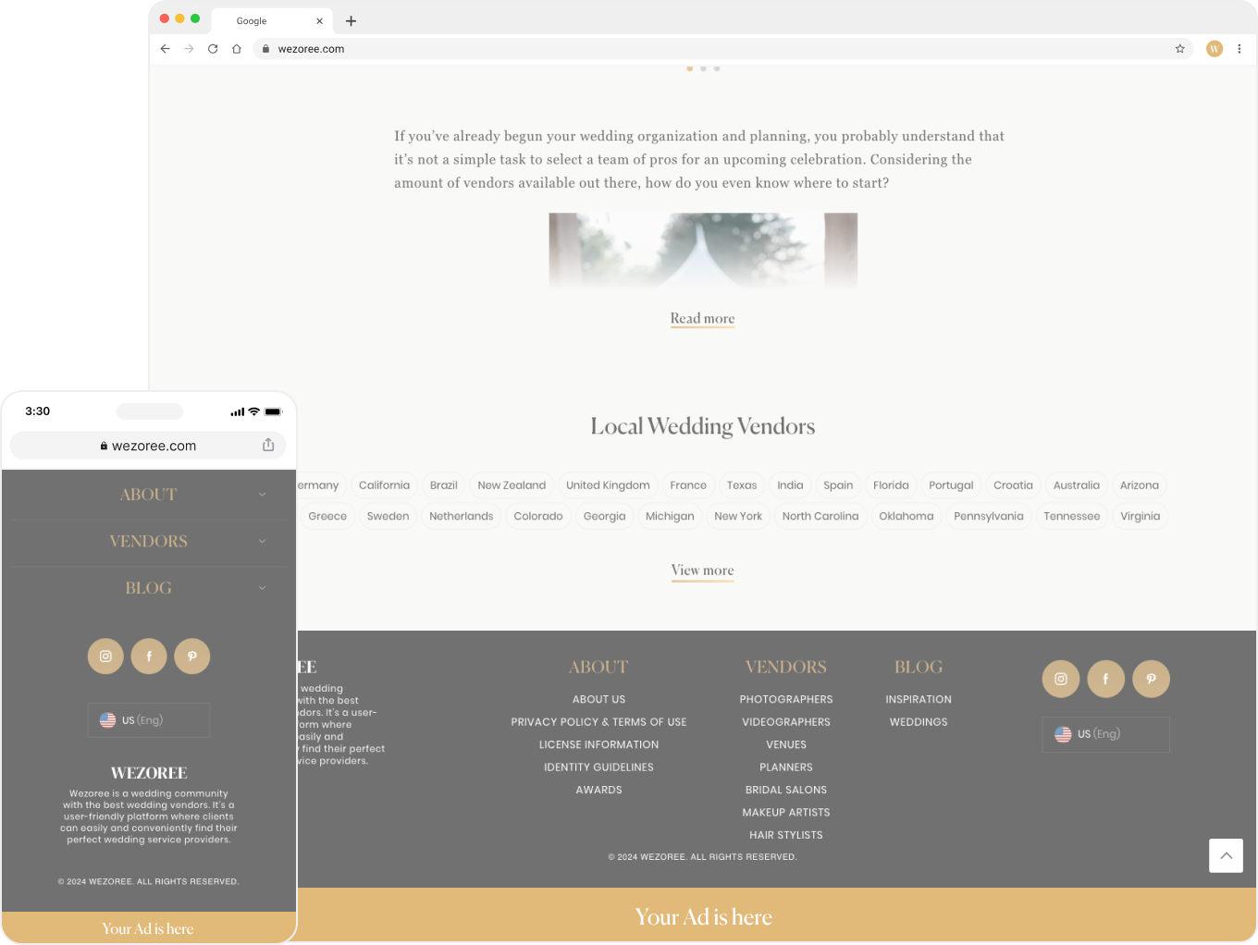Screen dimensions: 1258x945
Task: Select the California location tag
Action: 384,485
